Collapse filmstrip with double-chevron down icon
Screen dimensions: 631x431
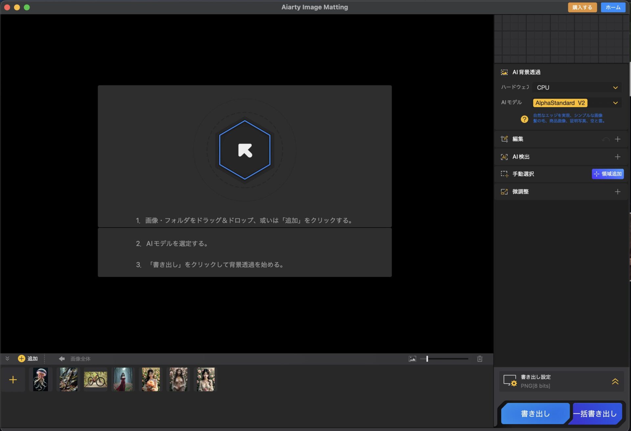click(x=7, y=358)
